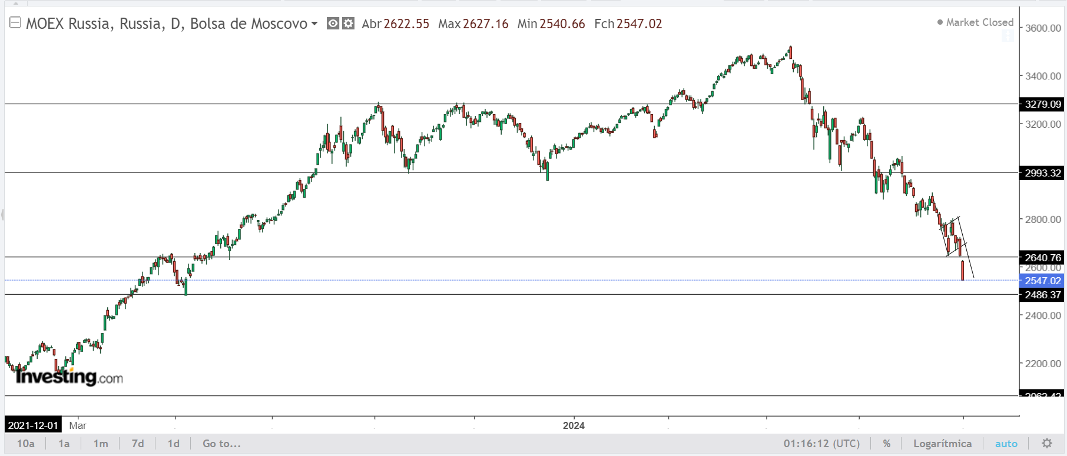The width and height of the screenshot is (1067, 456).
Task: Click the 01:16:12 (UTC) timezone clock
Action: pyautogui.click(x=821, y=444)
